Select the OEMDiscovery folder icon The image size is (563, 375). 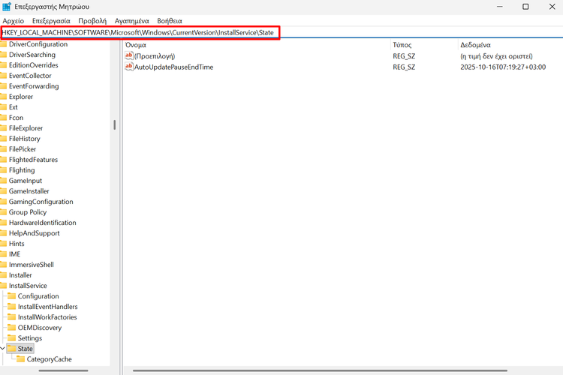tap(12, 328)
